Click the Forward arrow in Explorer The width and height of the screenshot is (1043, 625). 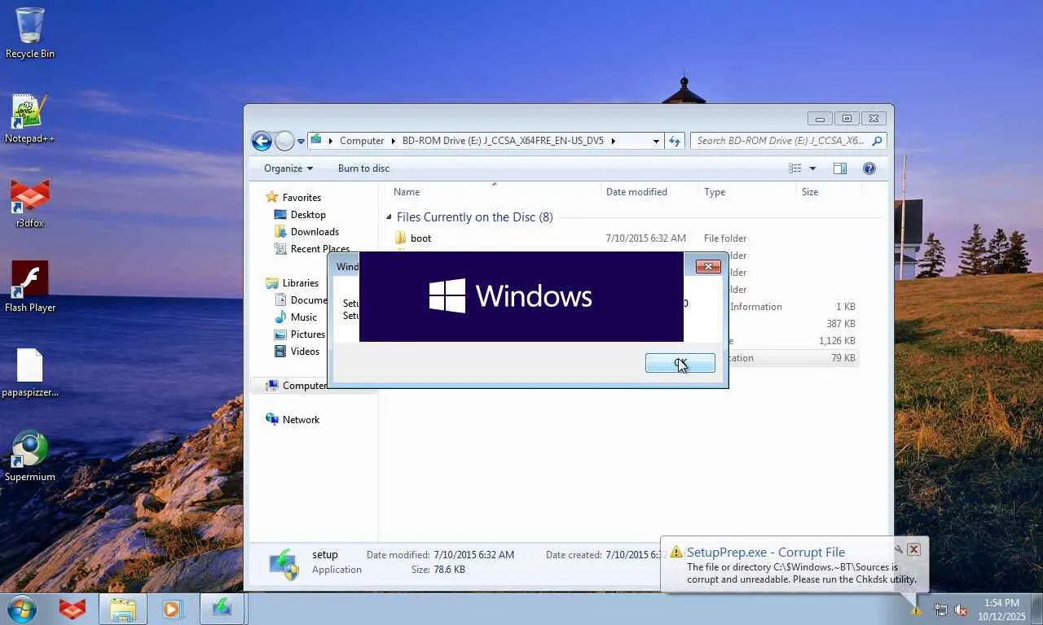pos(284,141)
